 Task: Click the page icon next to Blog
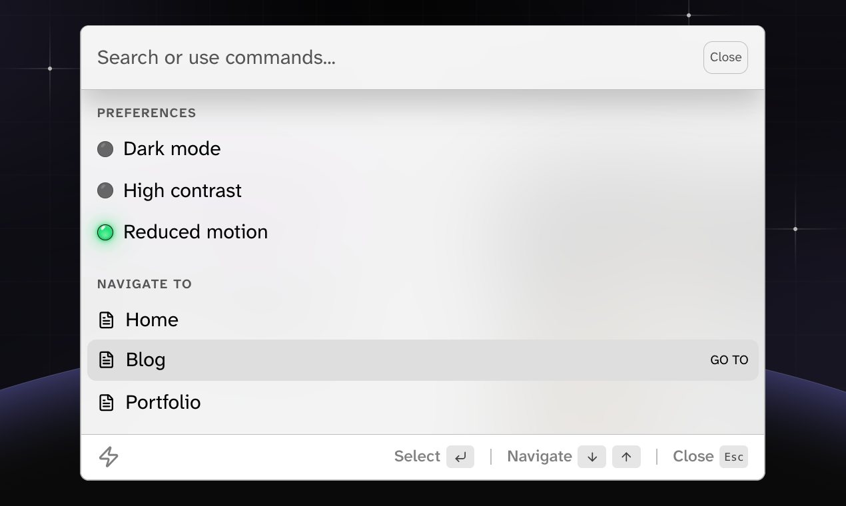coord(107,360)
